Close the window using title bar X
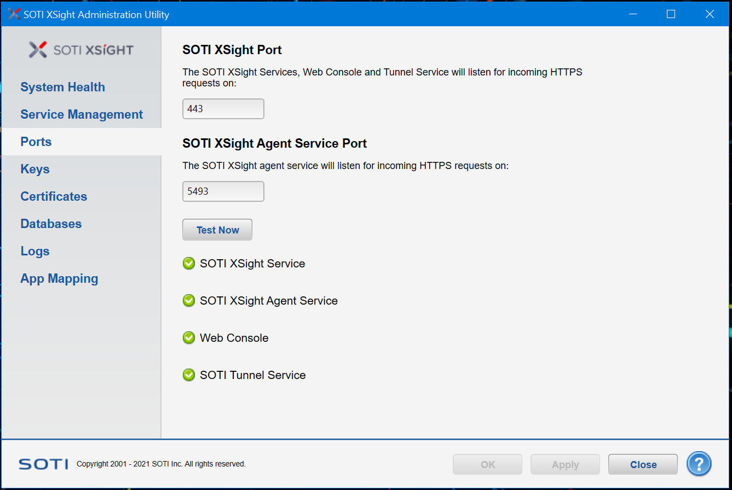 click(x=710, y=14)
